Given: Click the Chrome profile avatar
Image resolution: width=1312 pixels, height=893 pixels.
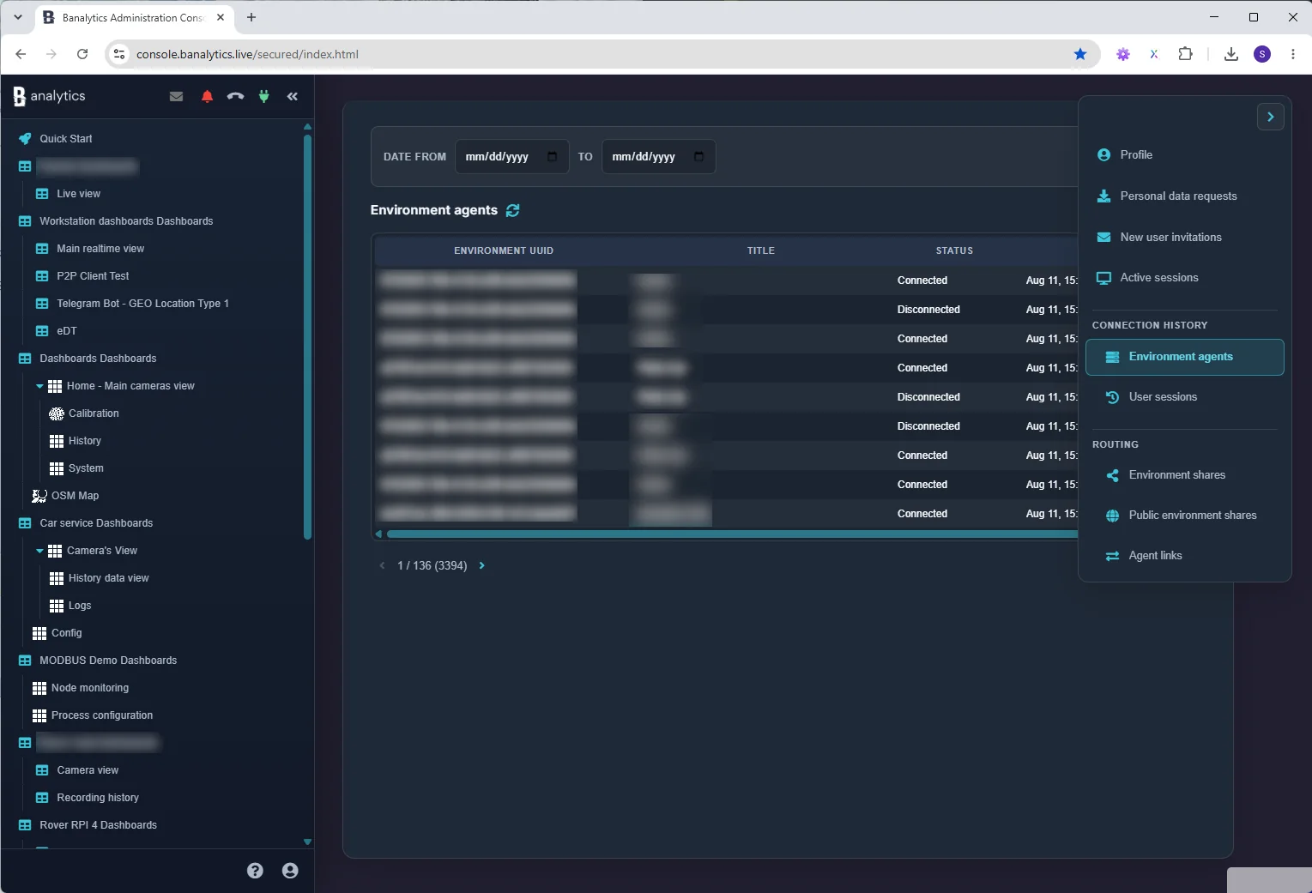Looking at the screenshot, I should pos(1262,54).
